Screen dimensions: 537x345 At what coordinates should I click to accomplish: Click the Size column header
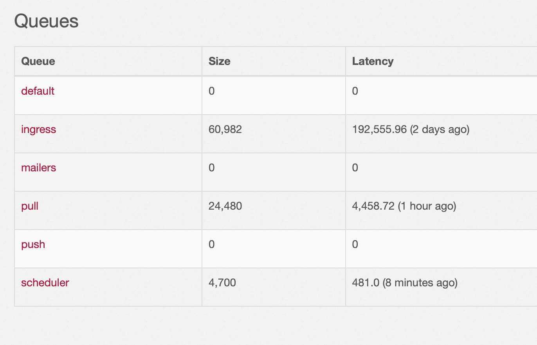pos(219,61)
